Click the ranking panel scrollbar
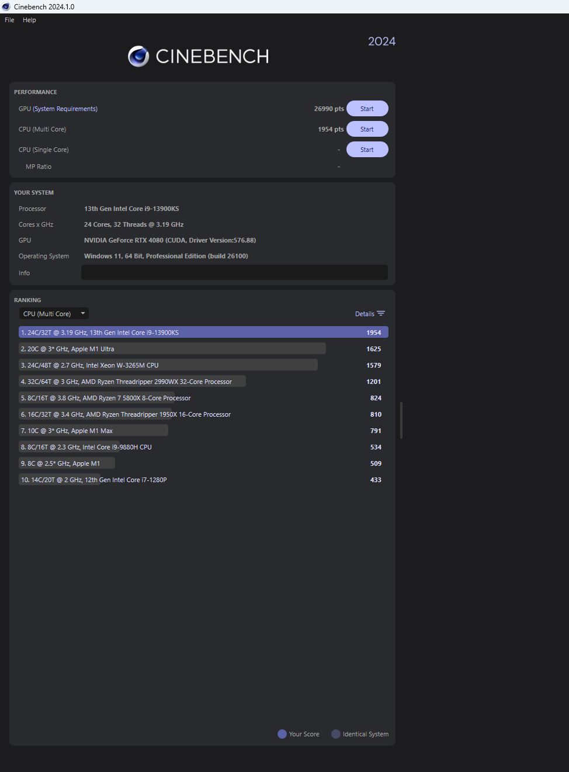 tap(401, 420)
